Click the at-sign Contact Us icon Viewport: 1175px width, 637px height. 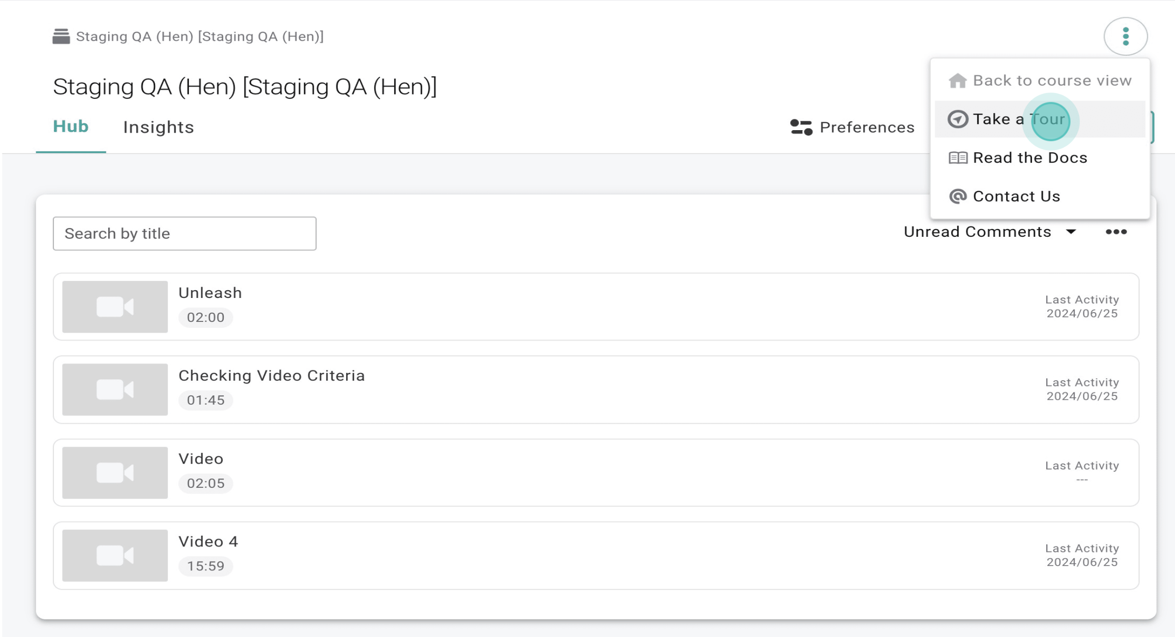click(x=958, y=197)
